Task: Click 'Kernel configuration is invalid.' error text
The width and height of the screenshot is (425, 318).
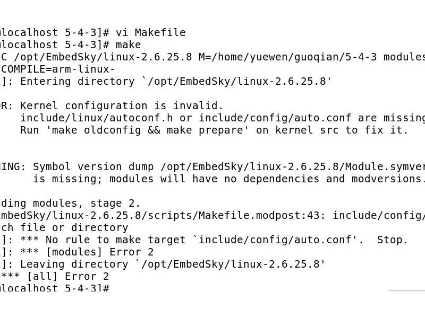Action: pyautogui.click(x=122, y=106)
